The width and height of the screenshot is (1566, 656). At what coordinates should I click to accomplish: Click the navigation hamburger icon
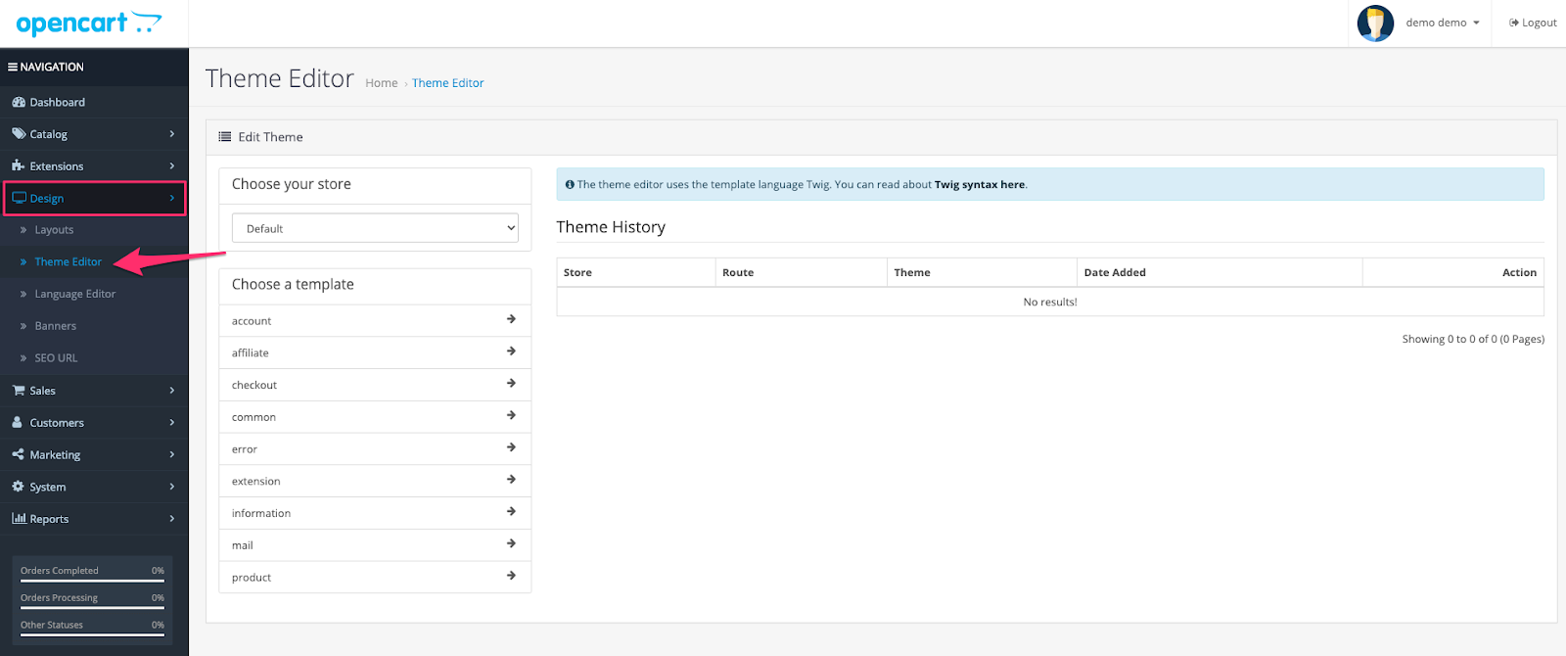[13, 67]
